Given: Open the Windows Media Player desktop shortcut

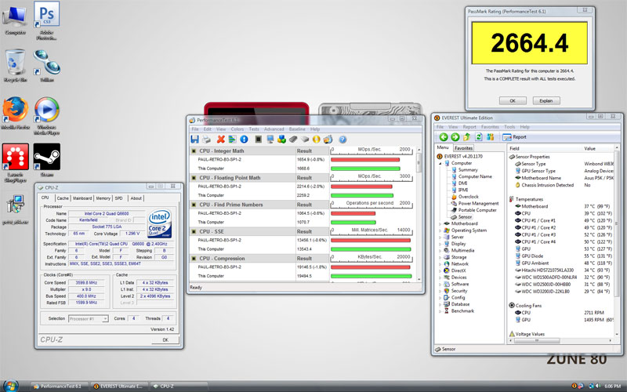Looking at the screenshot, I should (x=47, y=114).
